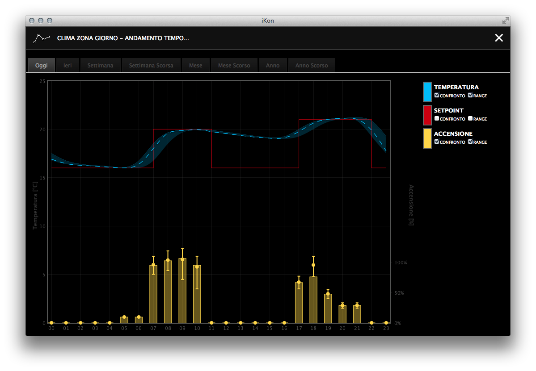536x371 pixels.
Task: Click the yellow data point at hour 00
Action: pyautogui.click(x=51, y=323)
